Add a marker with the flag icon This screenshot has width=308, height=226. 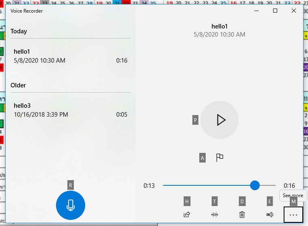[220, 158]
